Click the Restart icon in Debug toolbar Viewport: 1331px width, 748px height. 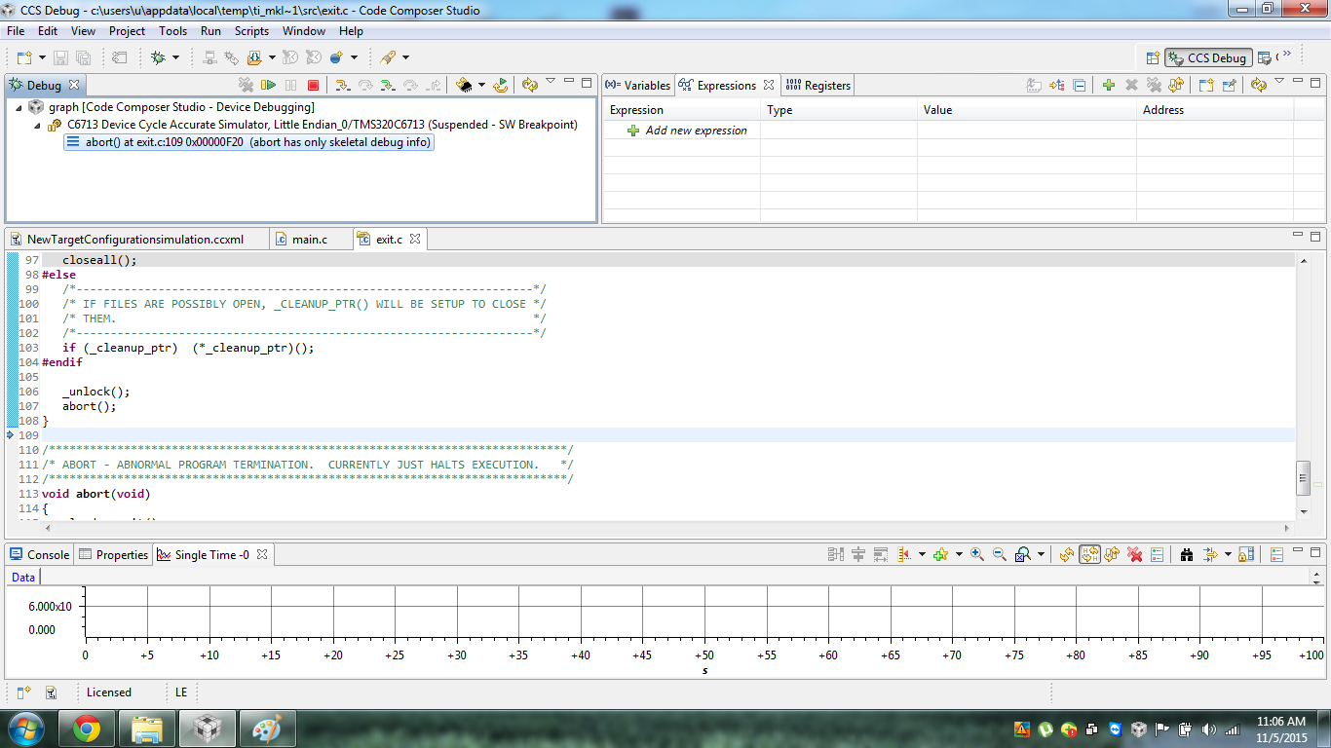(500, 85)
